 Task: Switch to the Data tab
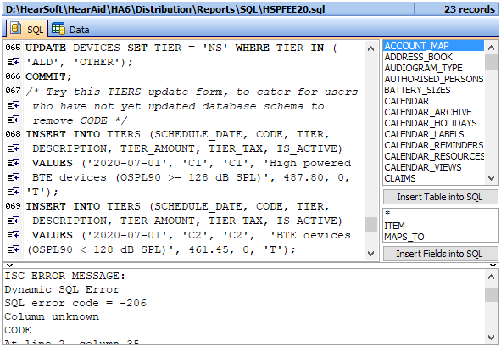70,30
